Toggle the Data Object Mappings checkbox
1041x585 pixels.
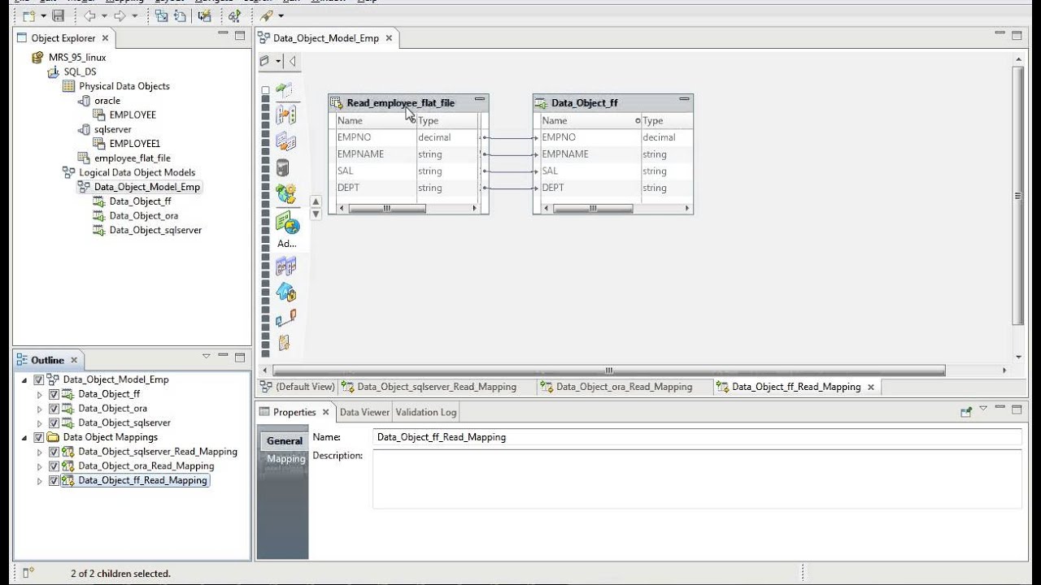38,437
